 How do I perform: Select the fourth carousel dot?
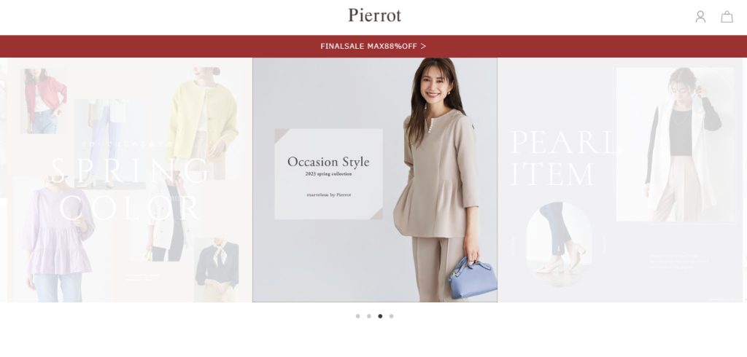pos(391,316)
